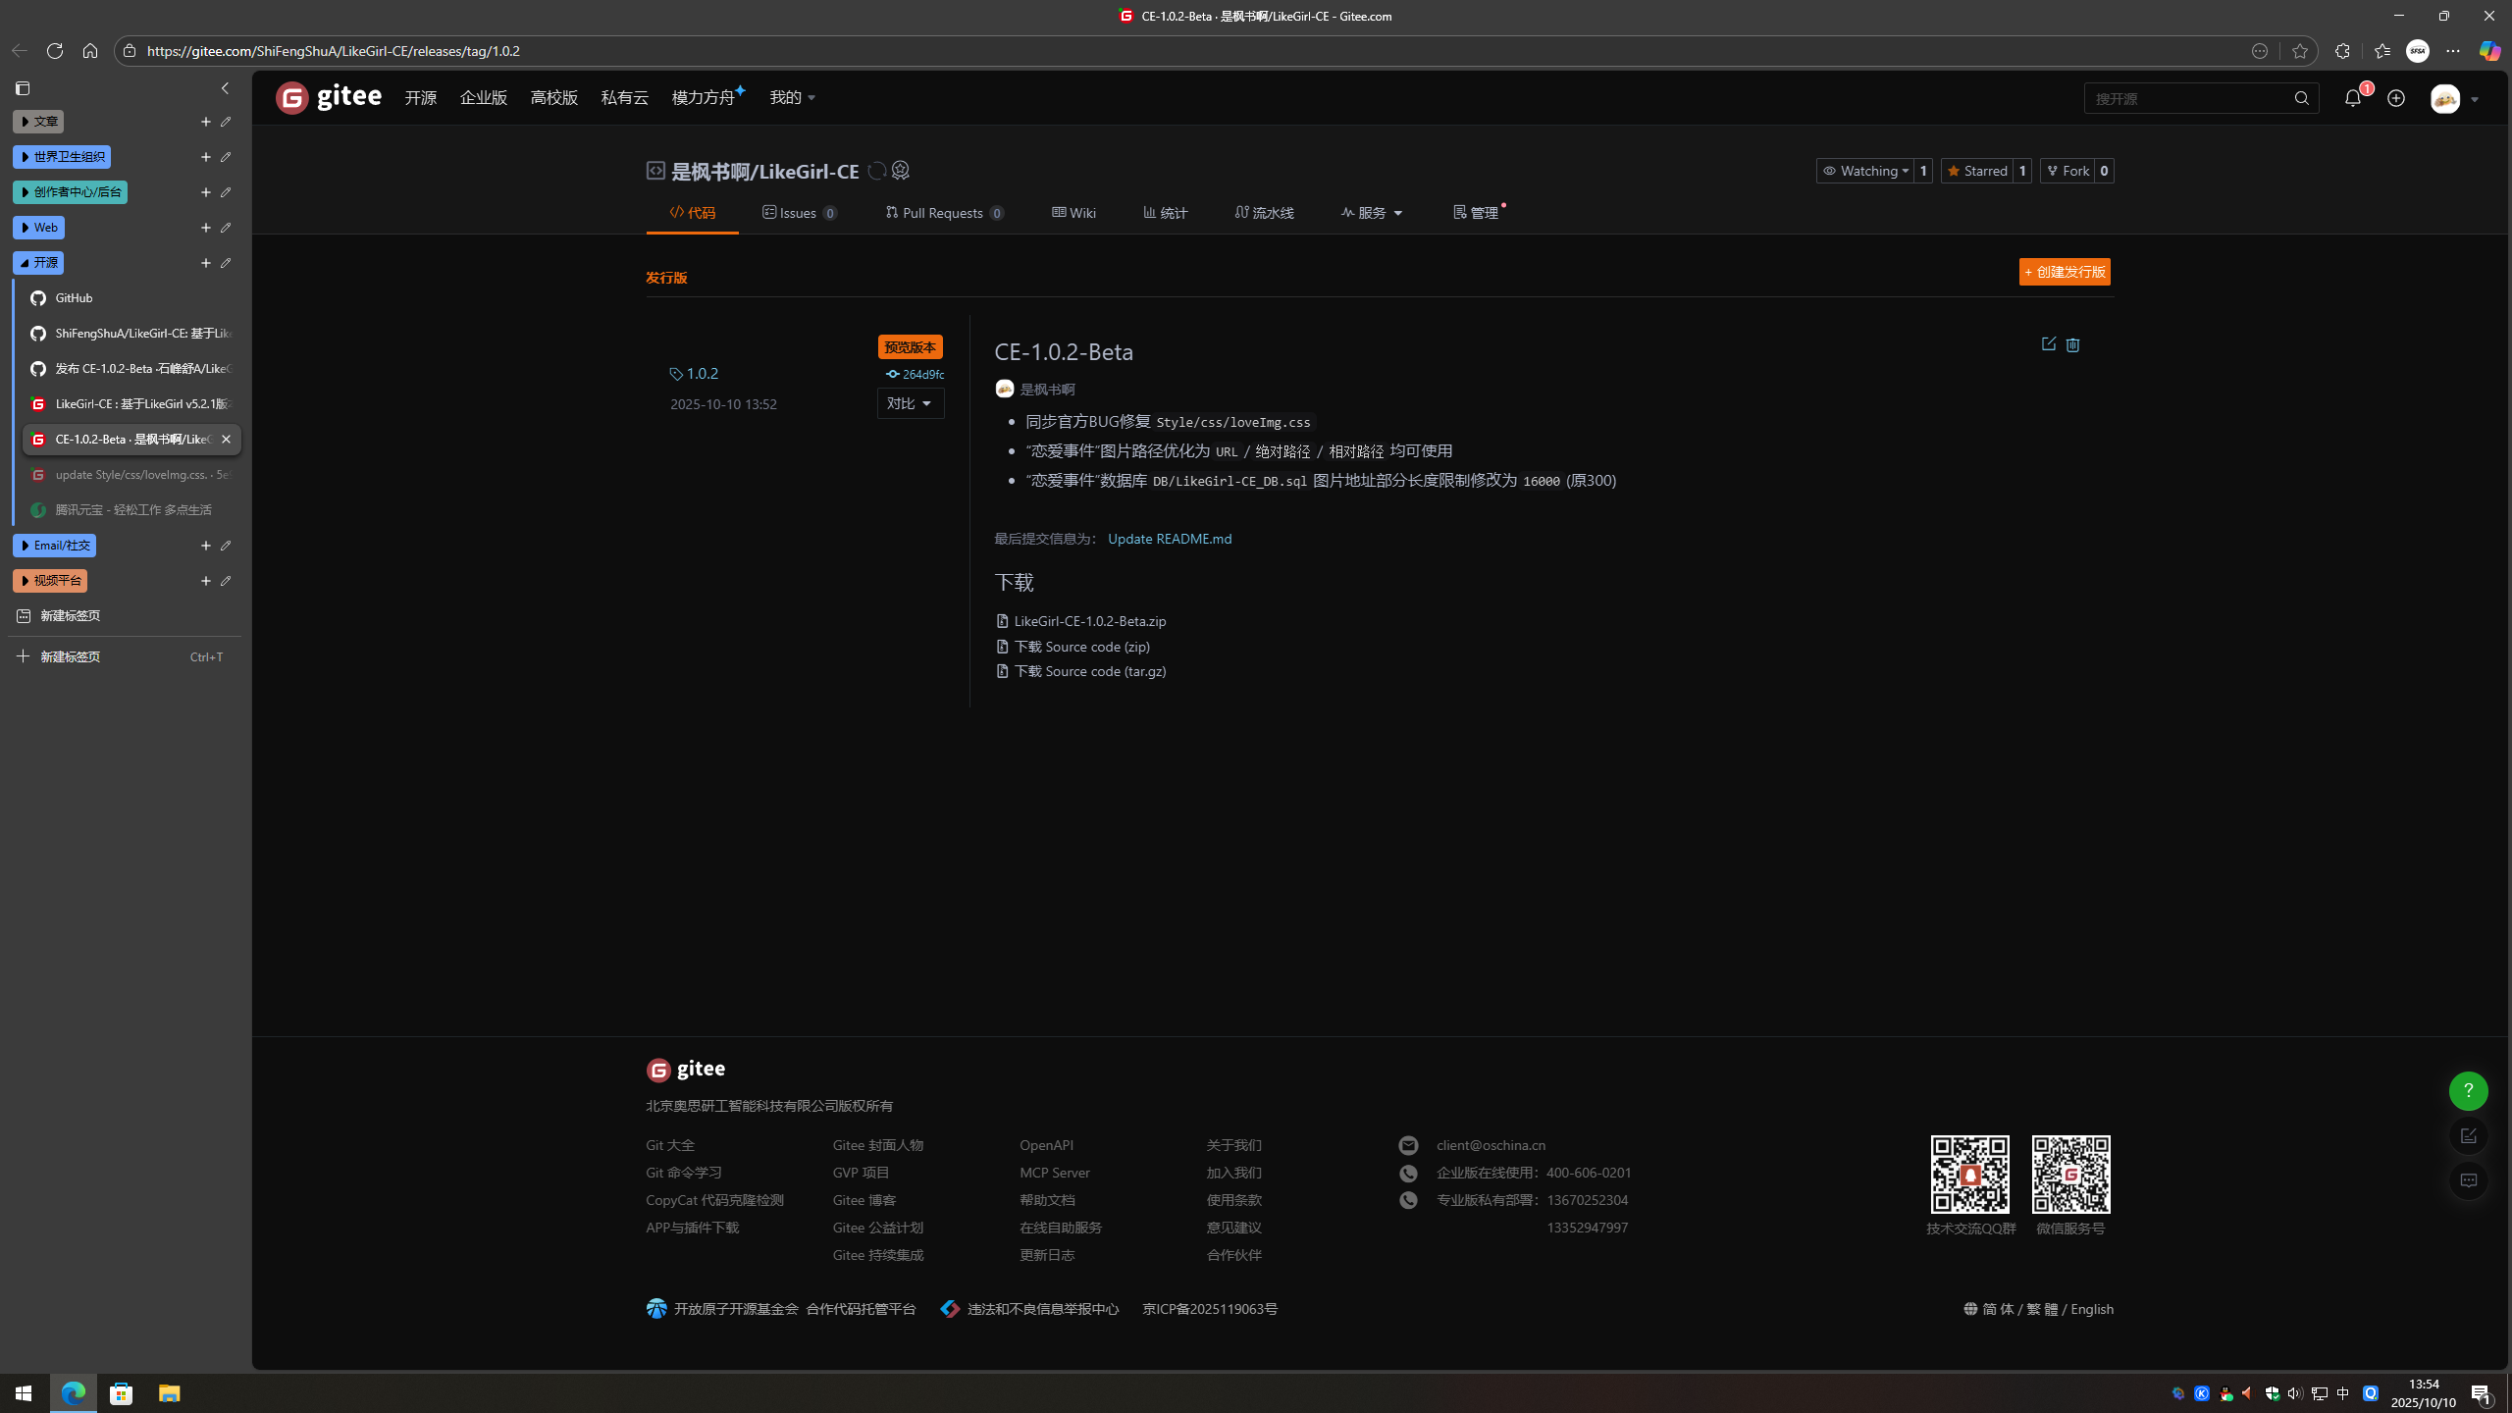Click the edit release pencil icon

point(2048,344)
